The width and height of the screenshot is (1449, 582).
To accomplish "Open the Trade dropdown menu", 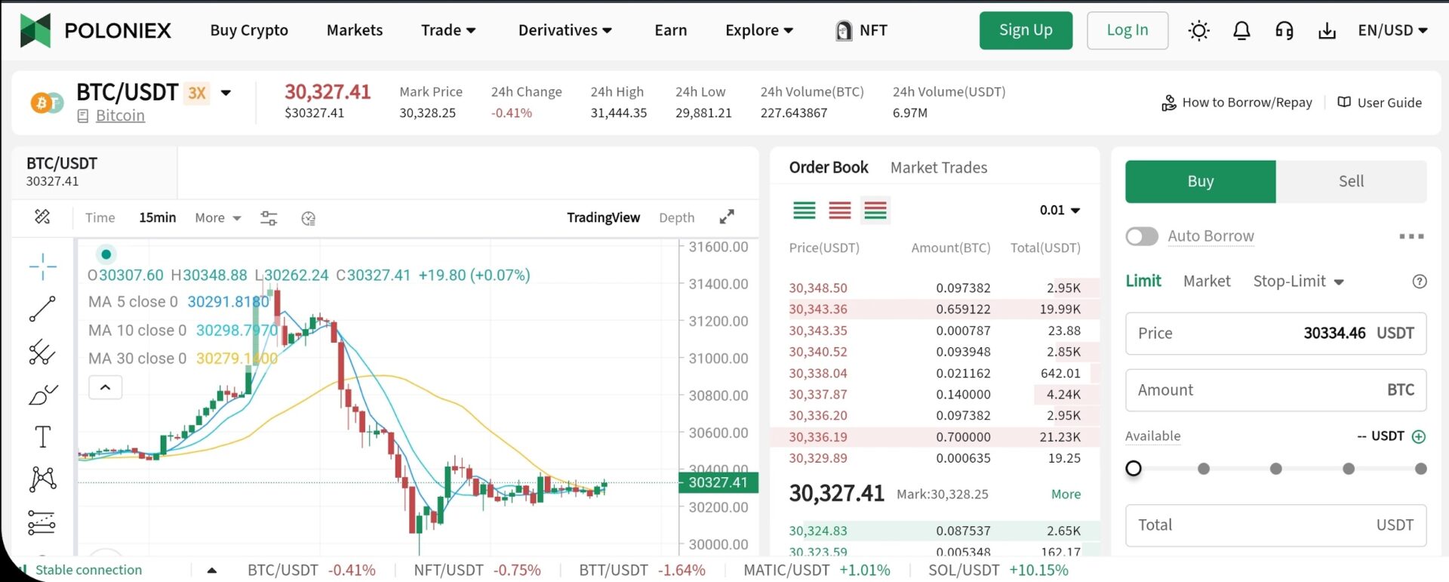I will click(448, 30).
